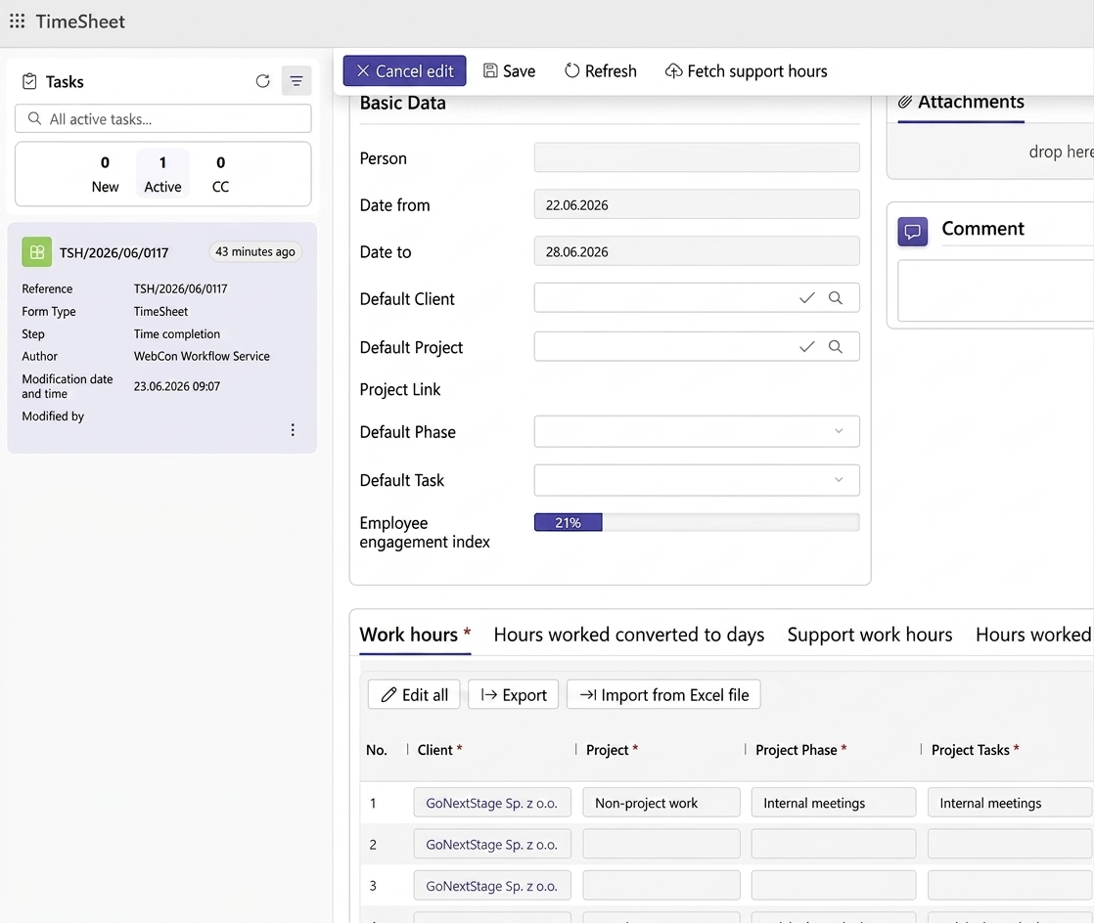Click the Comment text area

pos(995,290)
